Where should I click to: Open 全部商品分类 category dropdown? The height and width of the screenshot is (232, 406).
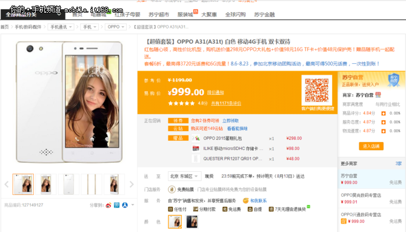coord(33,15)
